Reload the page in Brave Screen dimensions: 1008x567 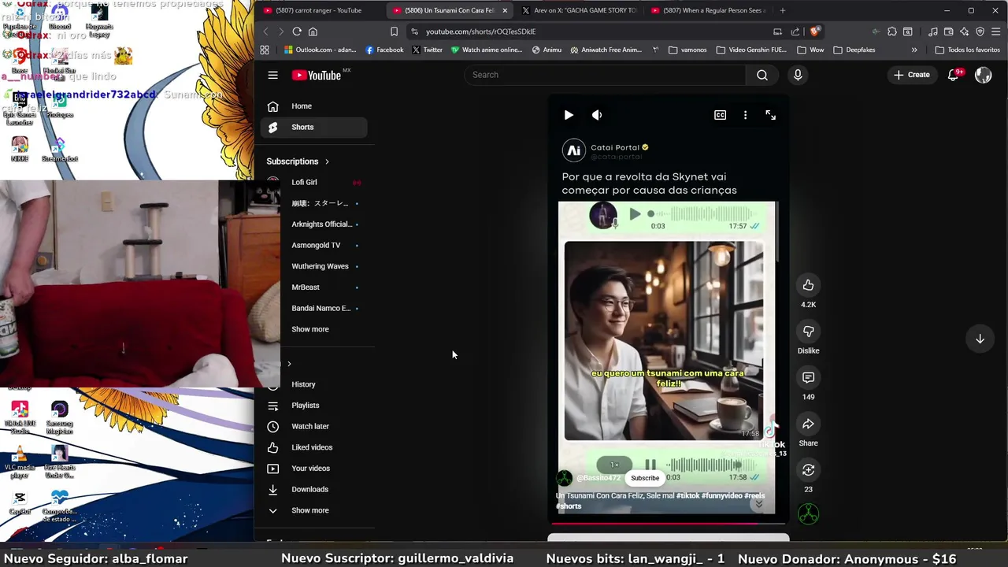[297, 31]
